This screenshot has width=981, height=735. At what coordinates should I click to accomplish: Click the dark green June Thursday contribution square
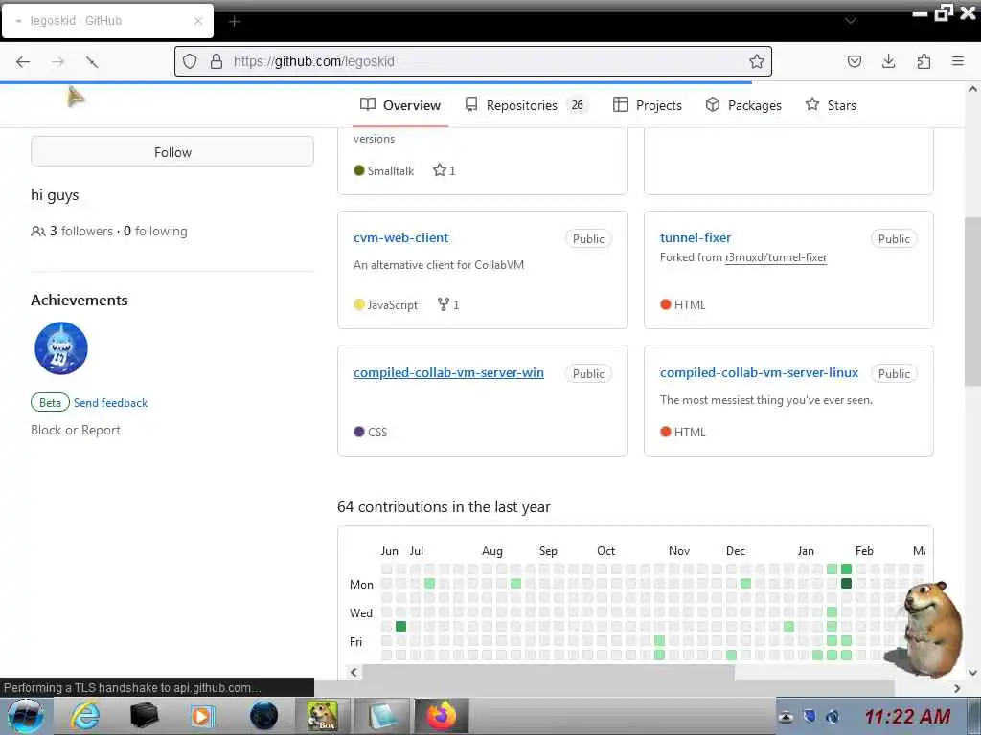pos(400,626)
